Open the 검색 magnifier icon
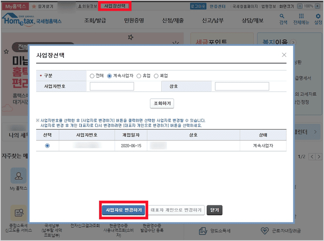This screenshot has height=241, width=324. (x=282, y=16)
